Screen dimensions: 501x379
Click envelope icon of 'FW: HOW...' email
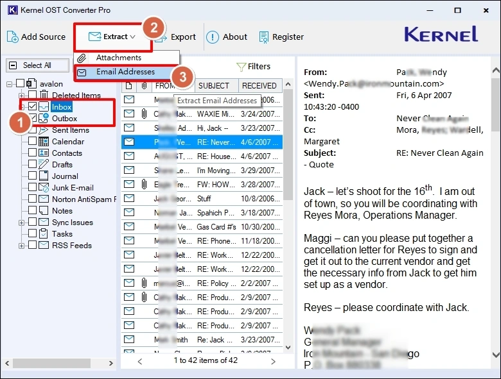[129, 184]
